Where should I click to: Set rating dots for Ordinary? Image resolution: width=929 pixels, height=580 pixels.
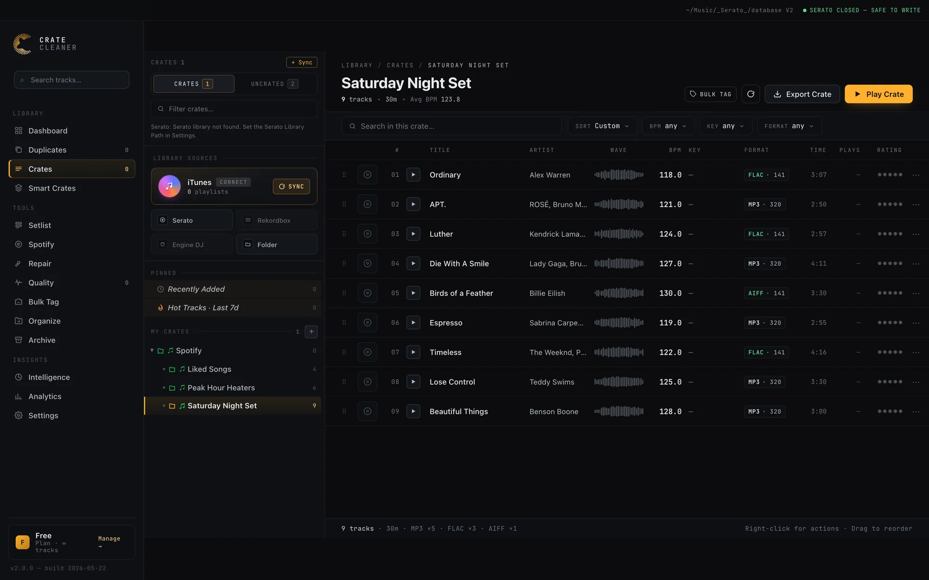click(x=890, y=175)
